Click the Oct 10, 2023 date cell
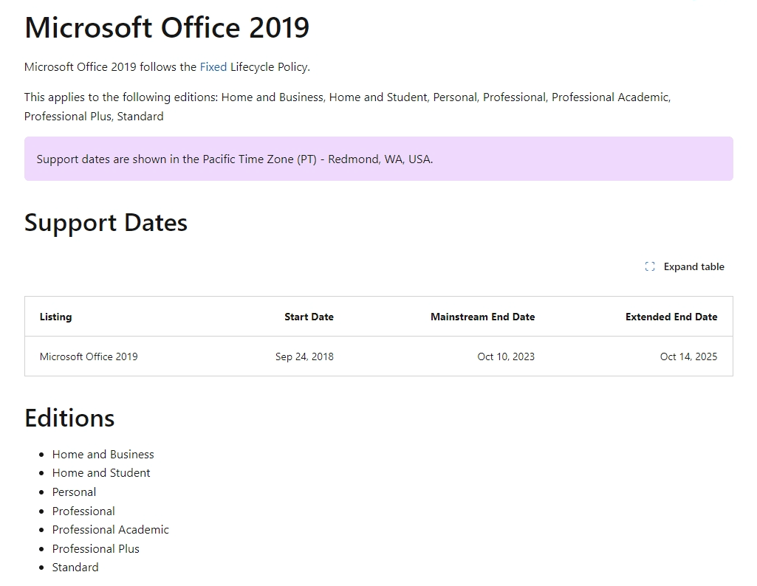This screenshot has width=757, height=586. coord(506,356)
